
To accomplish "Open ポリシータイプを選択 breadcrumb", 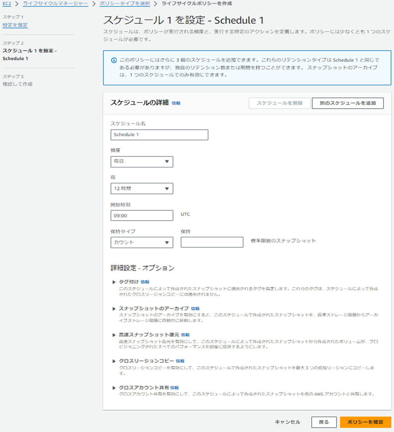I will (x=125, y=4).
